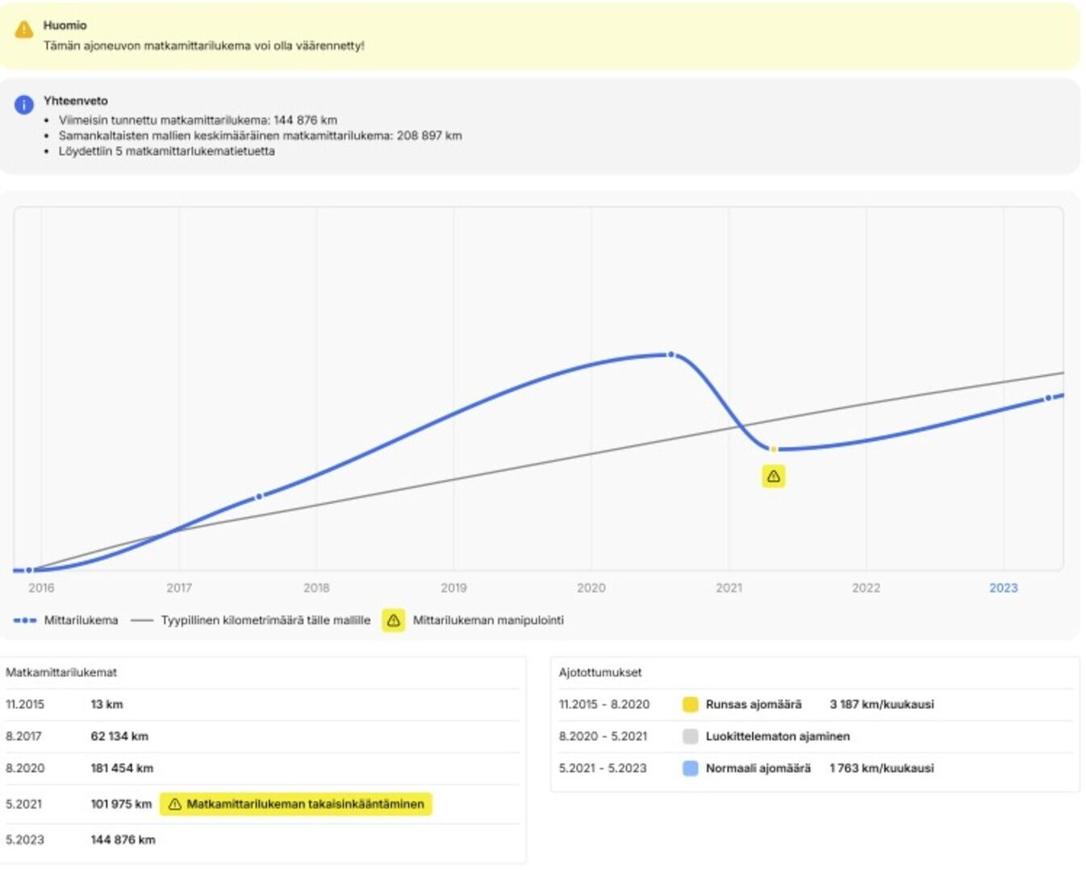
Task: Click the blue Normaali ajomäärä color swatch
Action: click(690, 769)
